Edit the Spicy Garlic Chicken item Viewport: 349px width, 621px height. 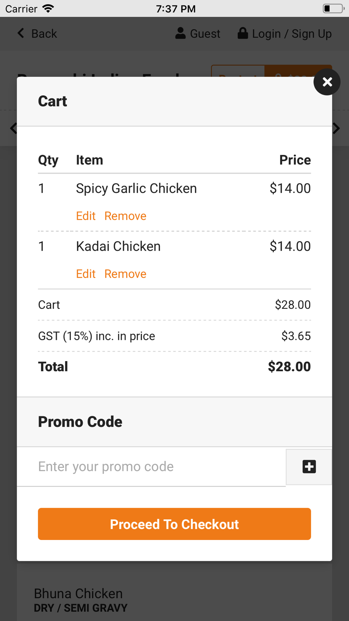click(x=86, y=216)
